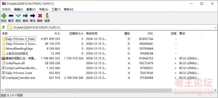
Task: Sort by 算法 column header
Action: pyautogui.click(x=189, y=33)
